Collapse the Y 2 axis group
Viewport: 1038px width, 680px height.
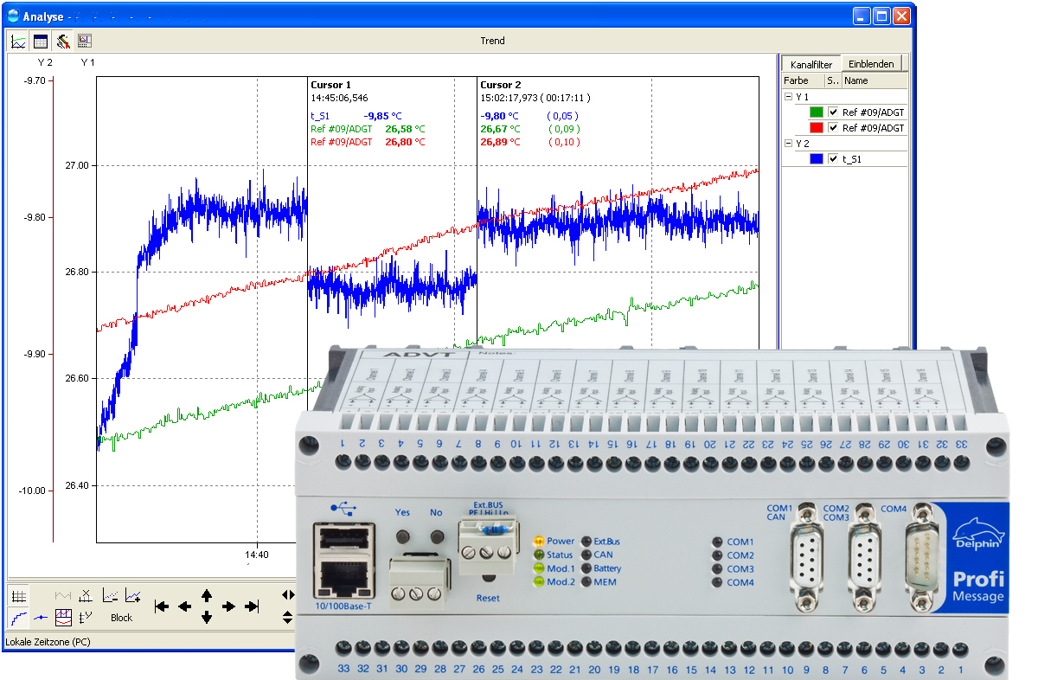click(x=788, y=144)
